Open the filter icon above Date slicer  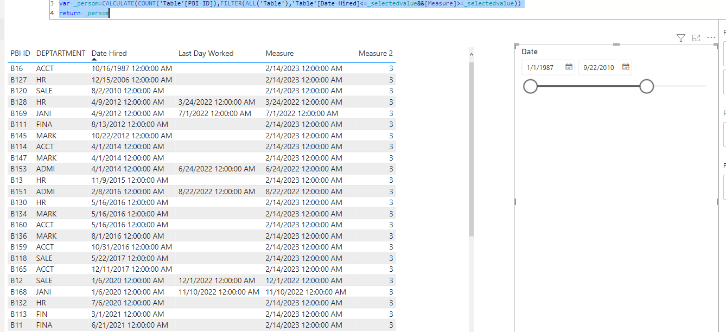681,38
